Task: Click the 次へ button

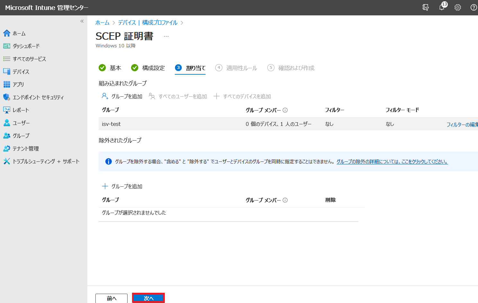Action: click(148, 298)
